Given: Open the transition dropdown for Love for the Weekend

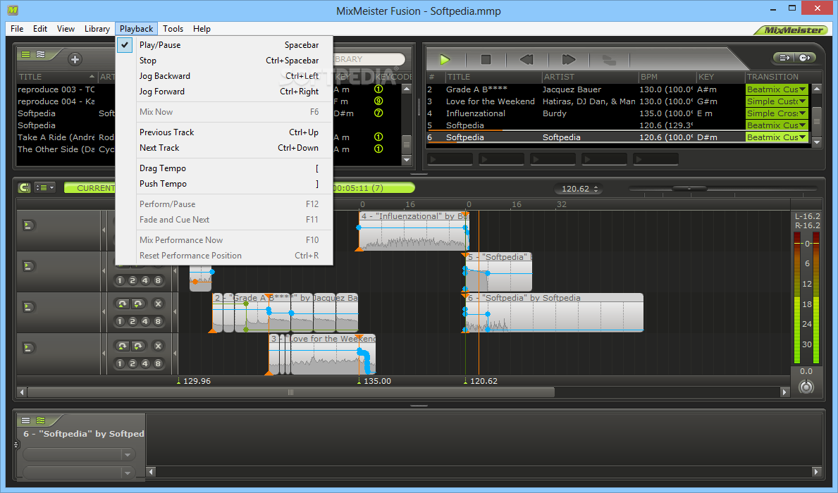Looking at the screenshot, I should (803, 101).
